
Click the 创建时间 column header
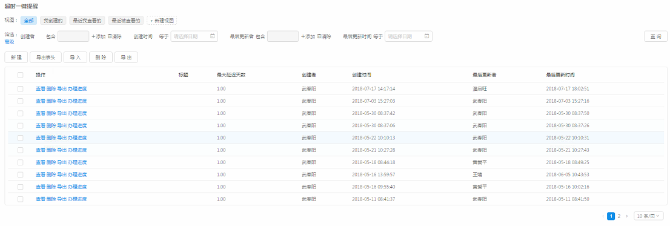pyautogui.click(x=362, y=75)
